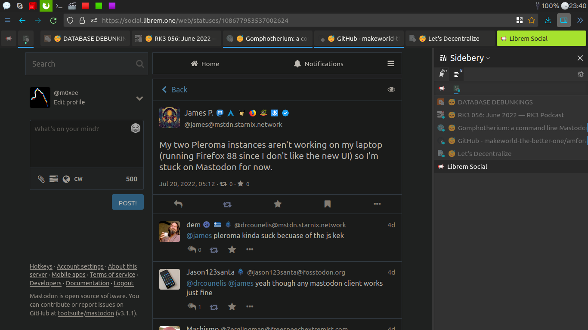Favourite the main post with star icon
The image size is (588, 330).
tap(278, 204)
